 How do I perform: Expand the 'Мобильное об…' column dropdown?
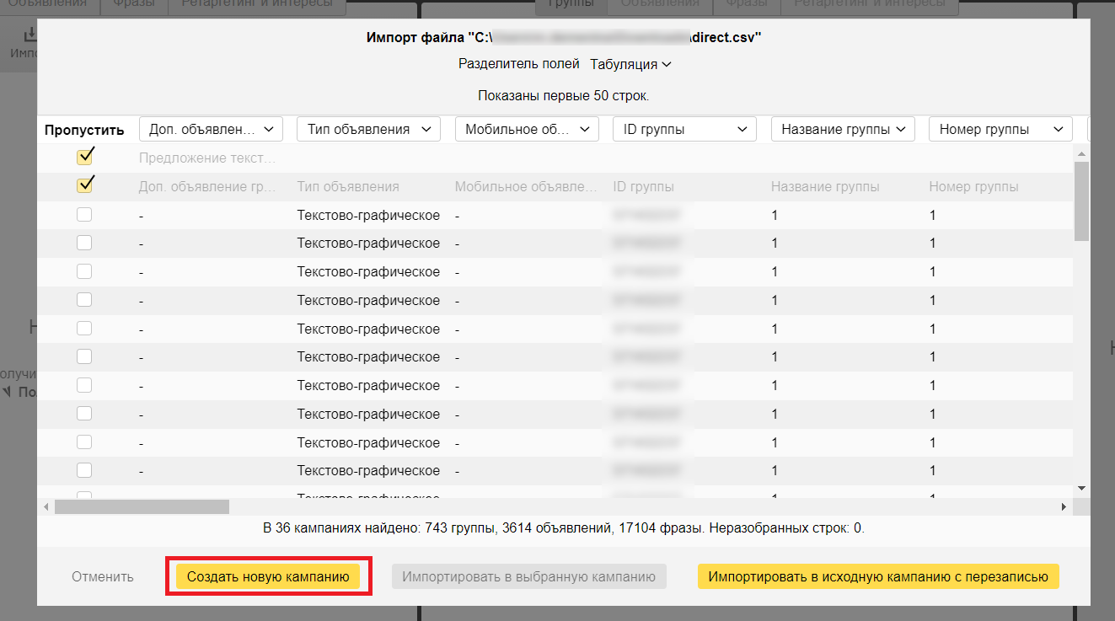[526, 129]
